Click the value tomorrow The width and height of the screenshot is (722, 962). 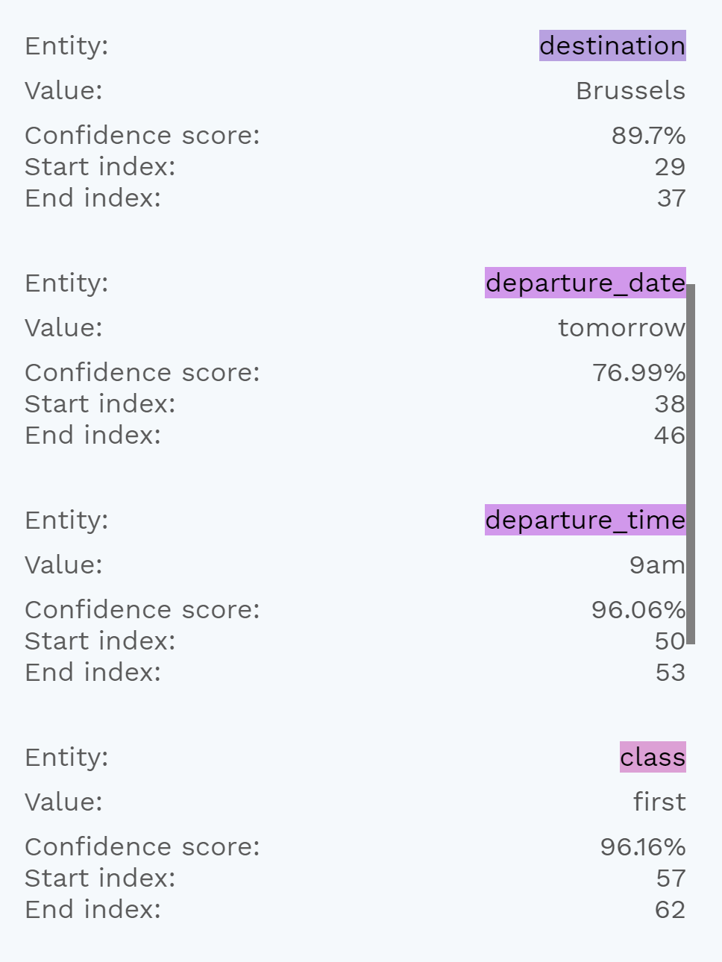(x=621, y=328)
